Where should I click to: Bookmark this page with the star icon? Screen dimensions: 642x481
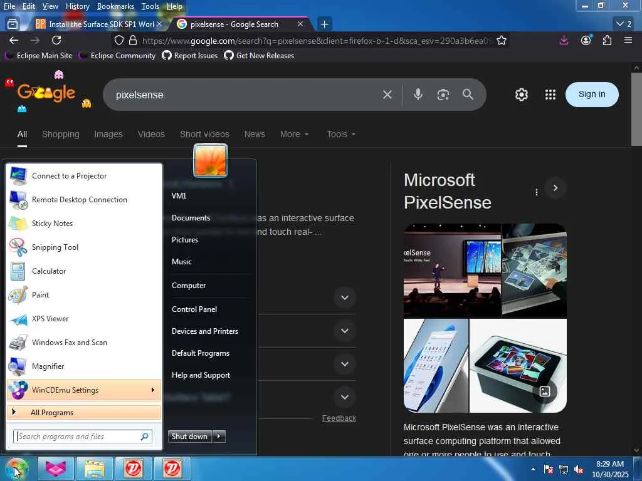[501, 40]
